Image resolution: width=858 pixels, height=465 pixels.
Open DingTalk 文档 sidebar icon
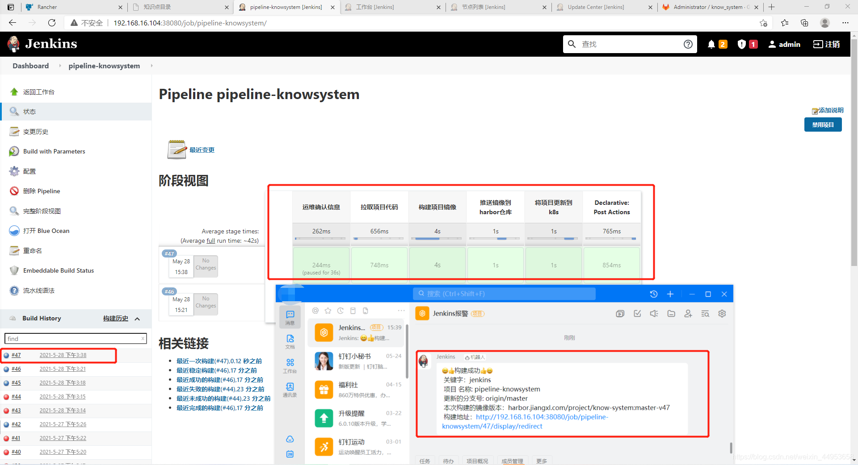[x=290, y=341]
